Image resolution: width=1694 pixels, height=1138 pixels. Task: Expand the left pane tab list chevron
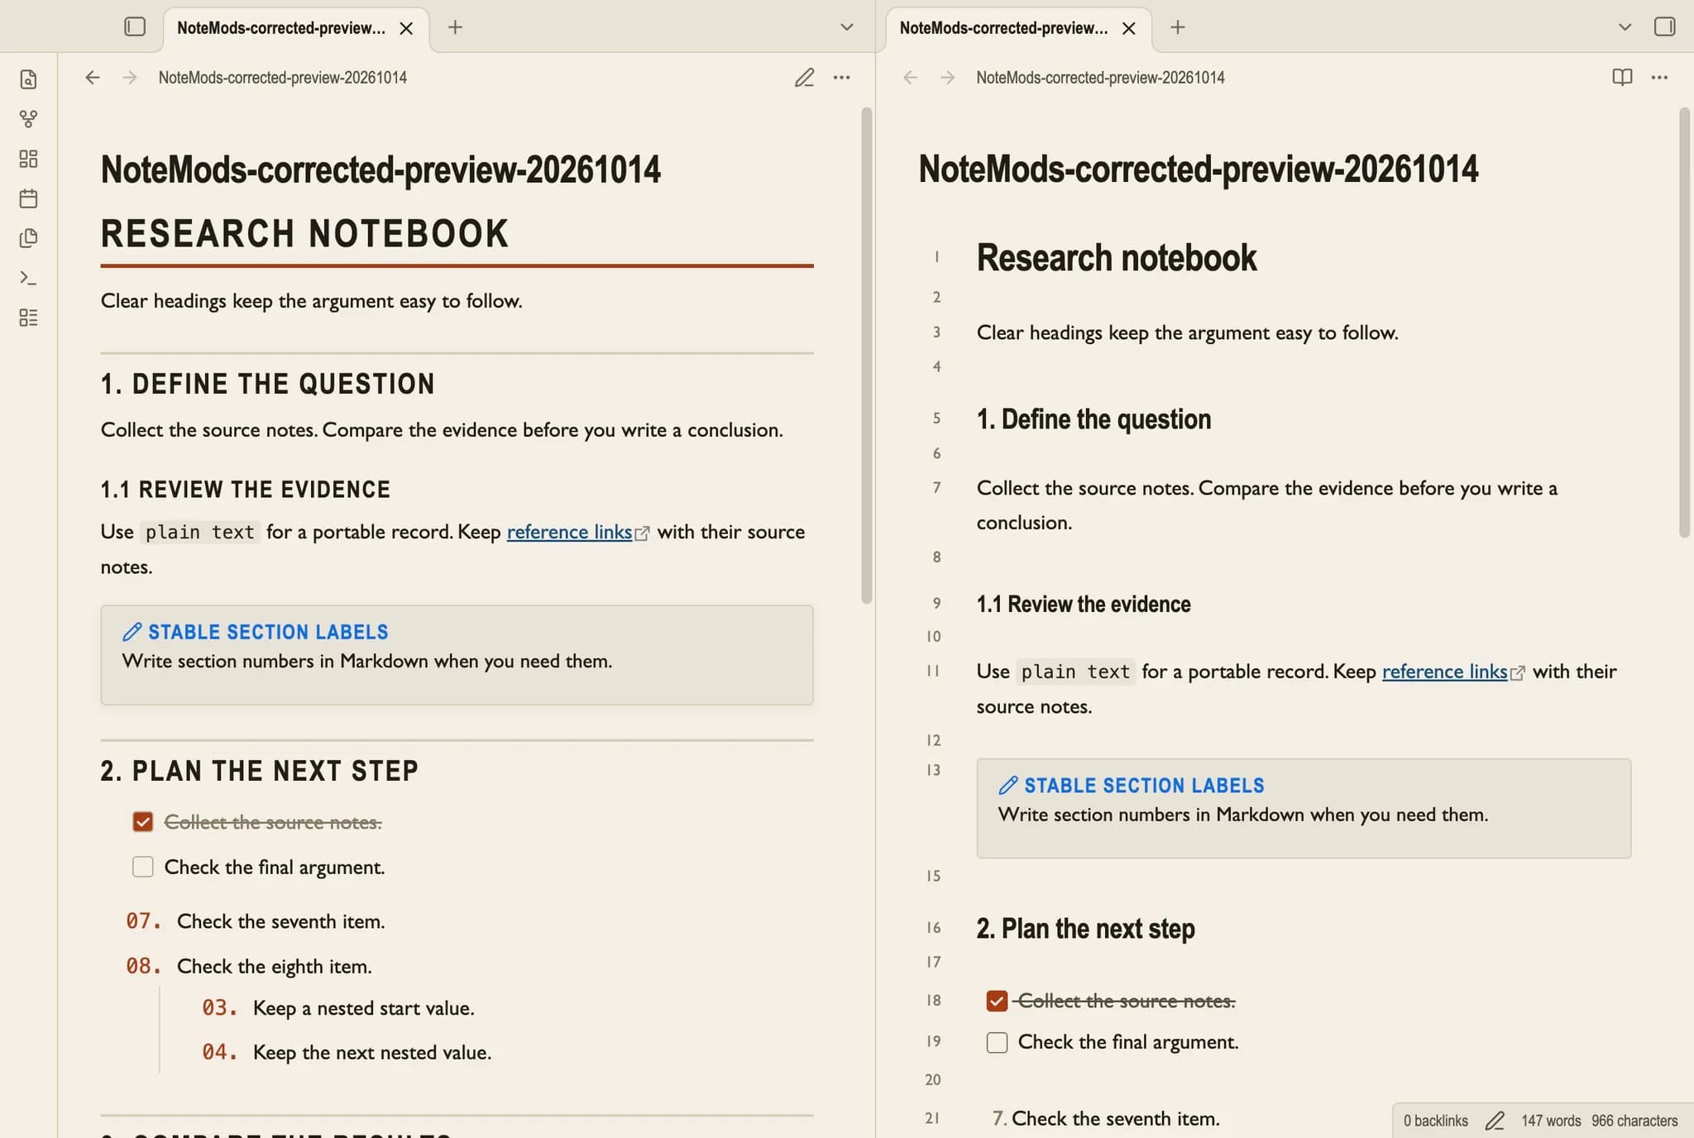pos(846,27)
